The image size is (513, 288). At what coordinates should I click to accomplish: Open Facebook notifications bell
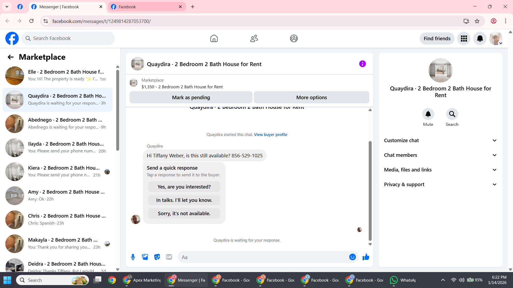[480, 39]
